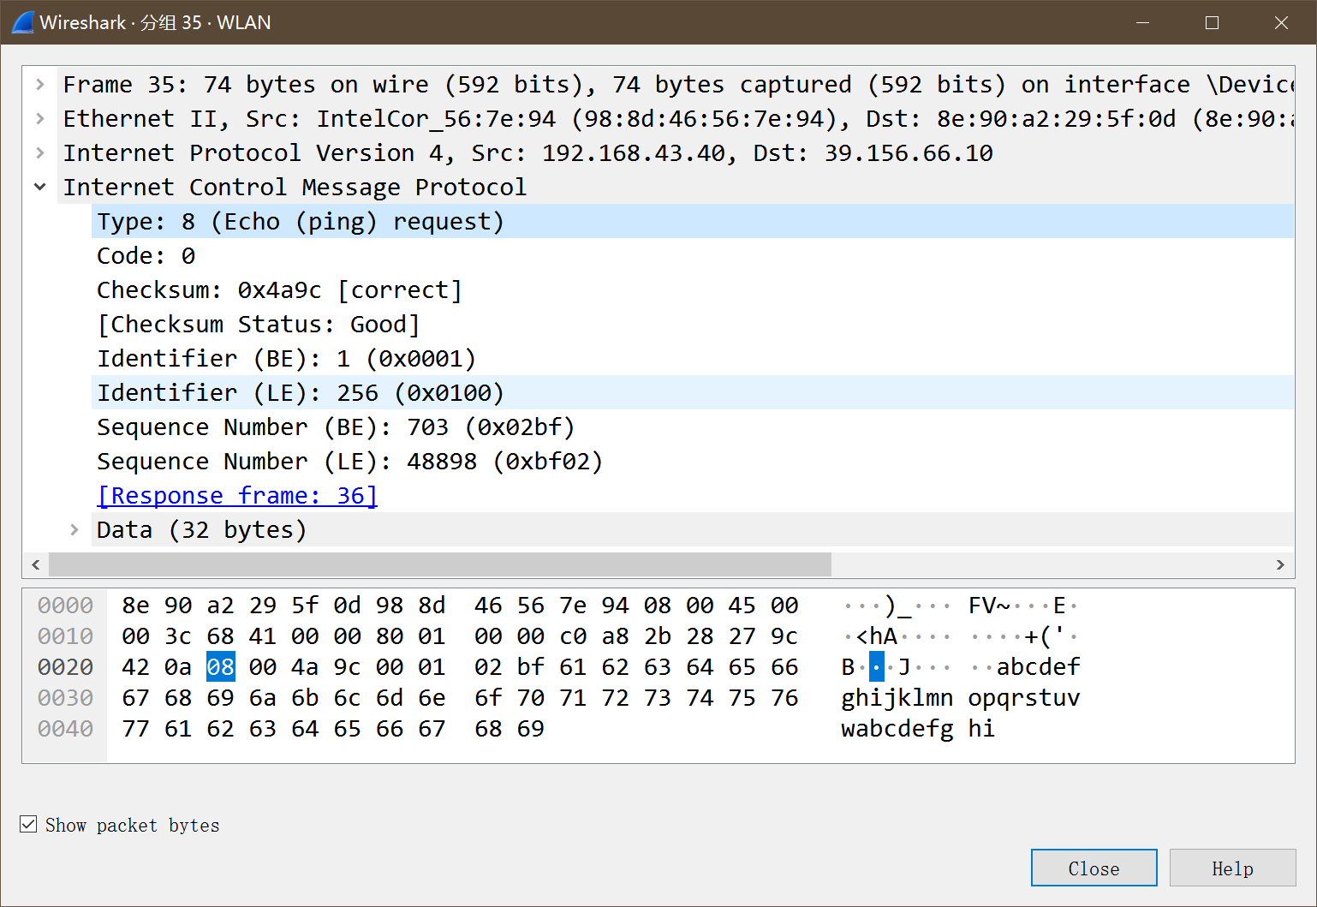Select the Checksum Status: Good row
1317x907 pixels.
click(x=693, y=324)
